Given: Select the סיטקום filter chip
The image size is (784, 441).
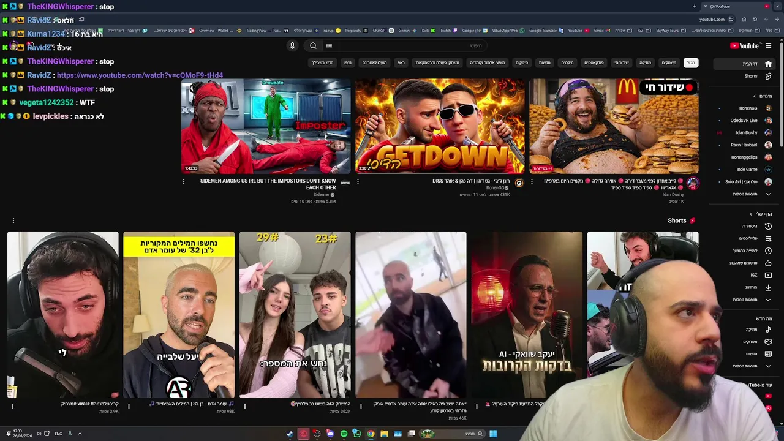Looking at the screenshot, I should point(521,62).
